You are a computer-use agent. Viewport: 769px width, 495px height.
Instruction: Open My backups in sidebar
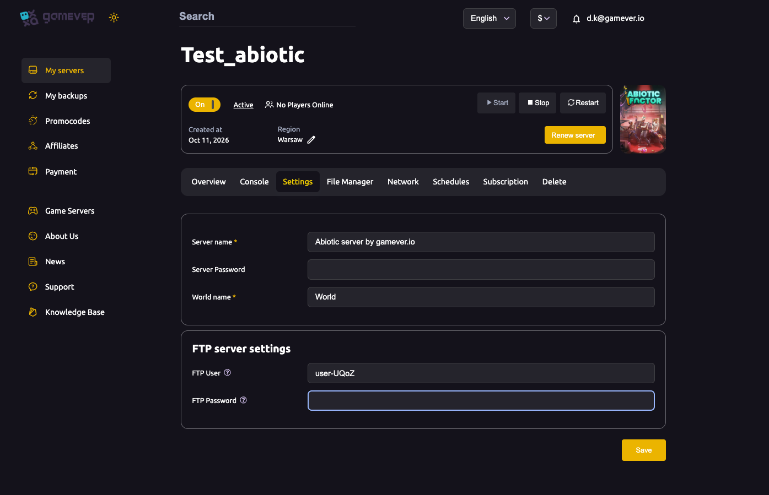[66, 96]
